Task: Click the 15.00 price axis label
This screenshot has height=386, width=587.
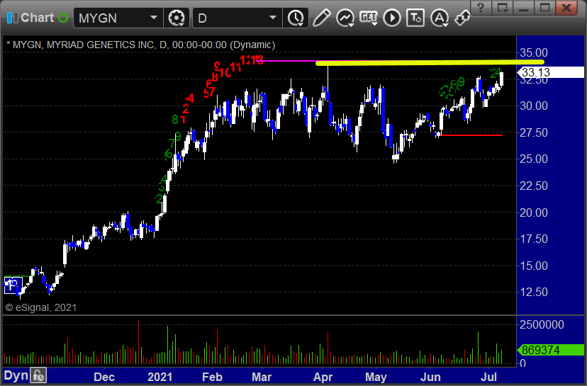Action: [x=533, y=266]
